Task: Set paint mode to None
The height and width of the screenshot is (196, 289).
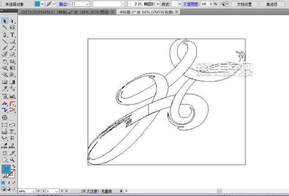Action: click(x=14, y=183)
